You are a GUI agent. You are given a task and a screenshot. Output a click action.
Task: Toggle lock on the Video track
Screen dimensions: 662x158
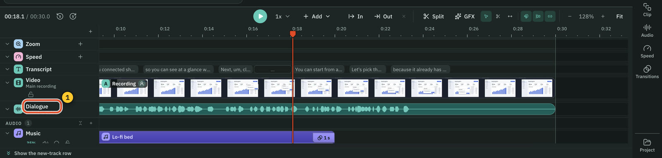pyautogui.click(x=31, y=95)
